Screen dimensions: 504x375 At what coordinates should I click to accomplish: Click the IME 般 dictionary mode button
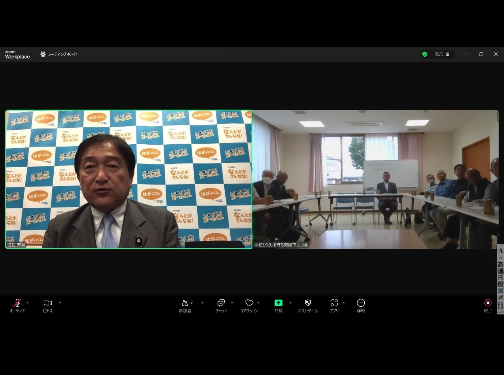pyautogui.click(x=500, y=284)
